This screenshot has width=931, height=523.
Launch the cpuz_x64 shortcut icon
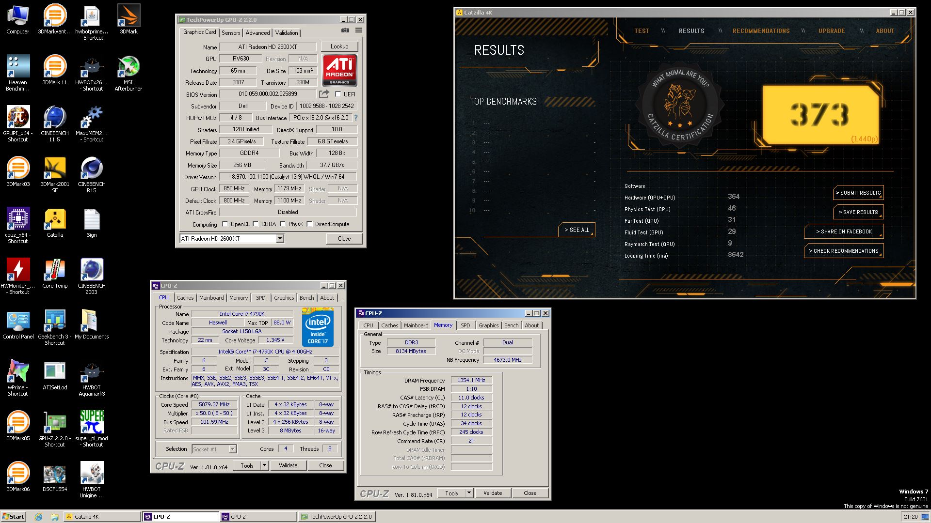[x=18, y=226]
